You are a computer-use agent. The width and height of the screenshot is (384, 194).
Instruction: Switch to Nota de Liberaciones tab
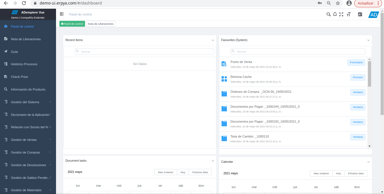point(101,24)
